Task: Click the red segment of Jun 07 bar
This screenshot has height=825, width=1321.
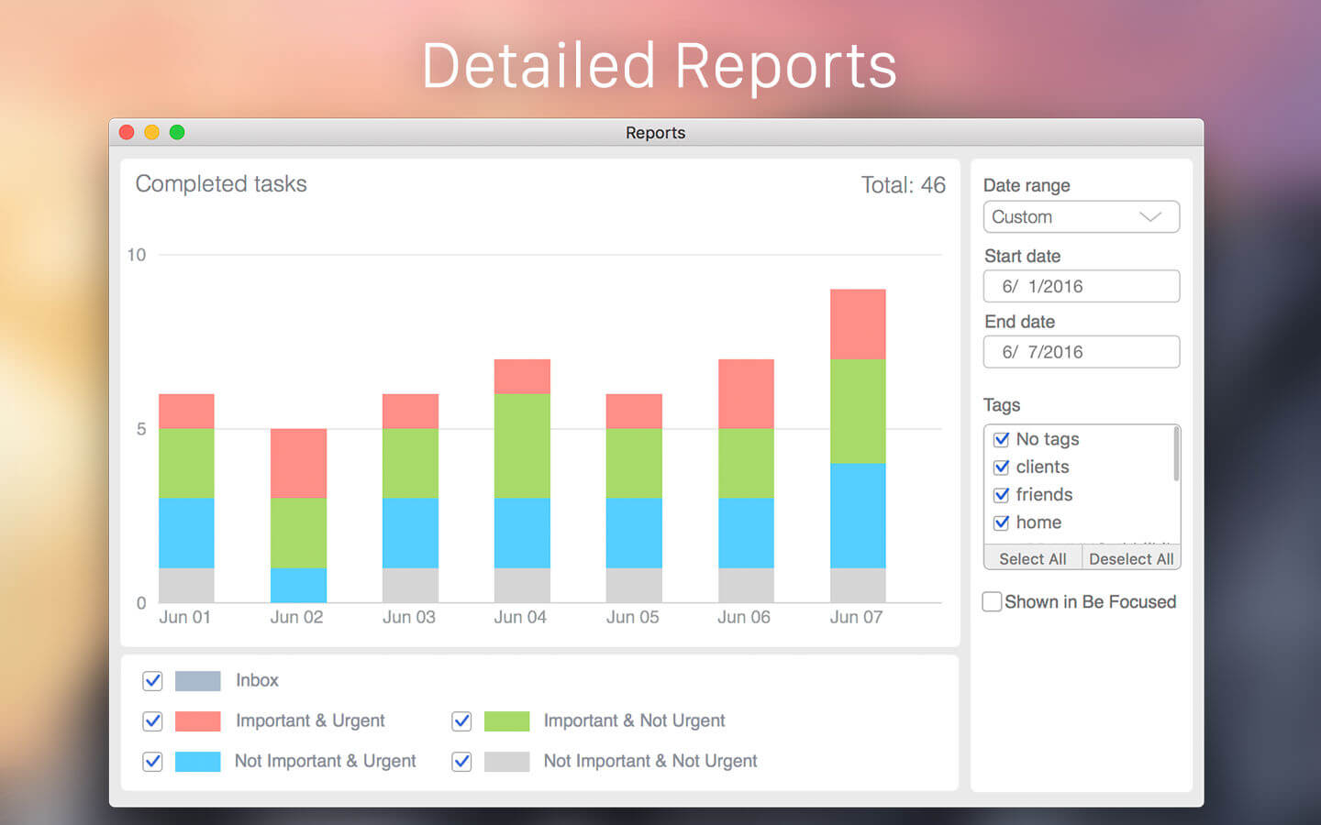Action: 858,324
